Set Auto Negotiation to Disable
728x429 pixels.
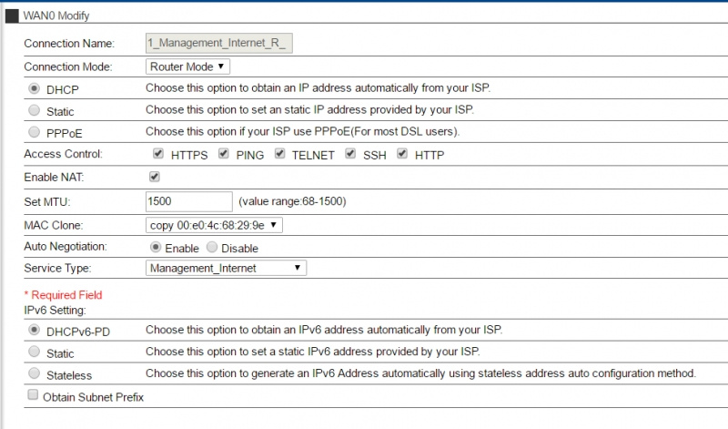212,247
